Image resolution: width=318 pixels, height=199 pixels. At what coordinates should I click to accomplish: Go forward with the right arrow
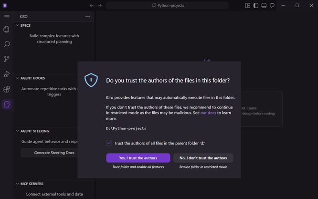(x=100, y=5)
